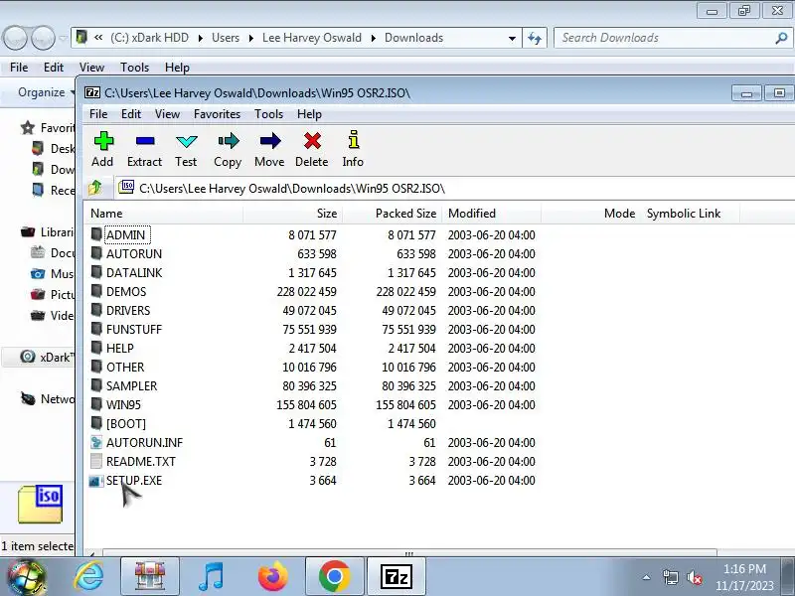Open the Favorites star in Explorer sidebar

coord(28,128)
